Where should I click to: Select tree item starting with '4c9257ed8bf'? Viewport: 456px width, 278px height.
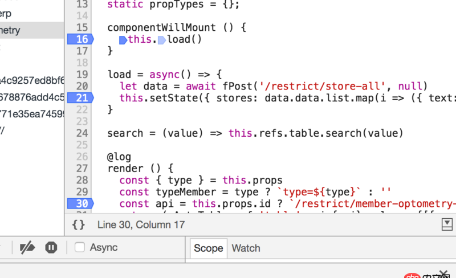coord(32,80)
